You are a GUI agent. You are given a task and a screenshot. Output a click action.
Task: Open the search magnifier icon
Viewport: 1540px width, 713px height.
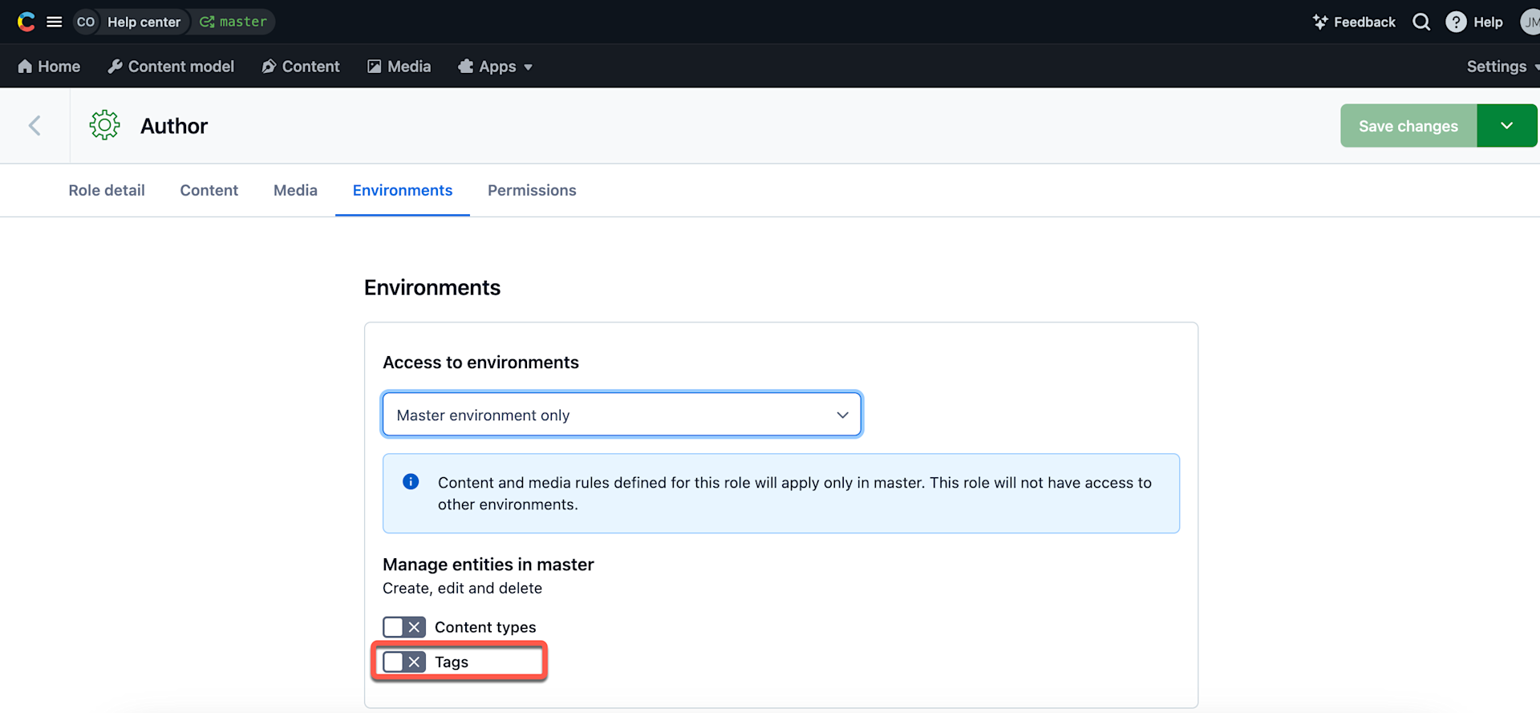1421,22
